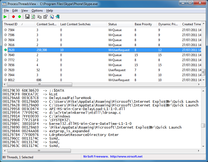The image size is (208, 162).
Task: Click stack pane horizontal scrollbar left arrow
Action: tap(5, 151)
